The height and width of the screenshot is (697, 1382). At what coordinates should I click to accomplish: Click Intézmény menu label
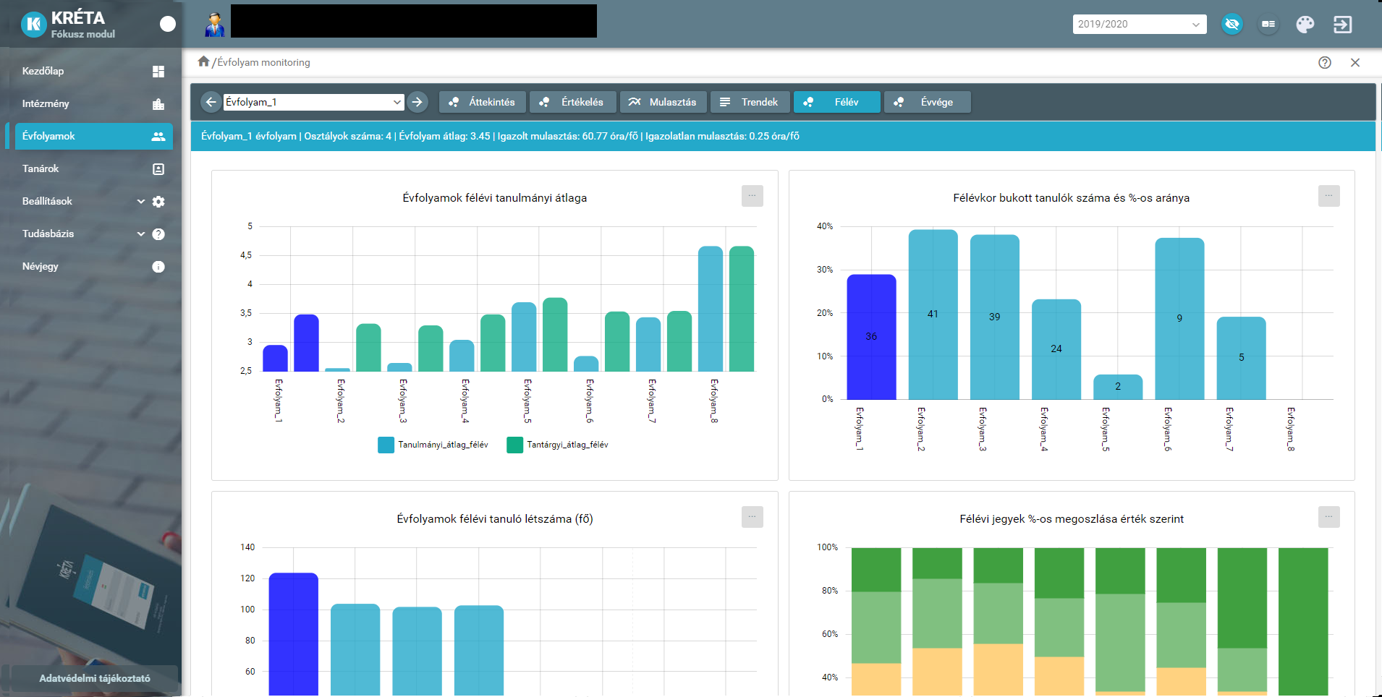click(46, 103)
